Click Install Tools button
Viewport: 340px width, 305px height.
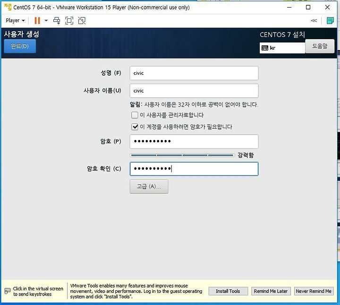(x=228, y=291)
